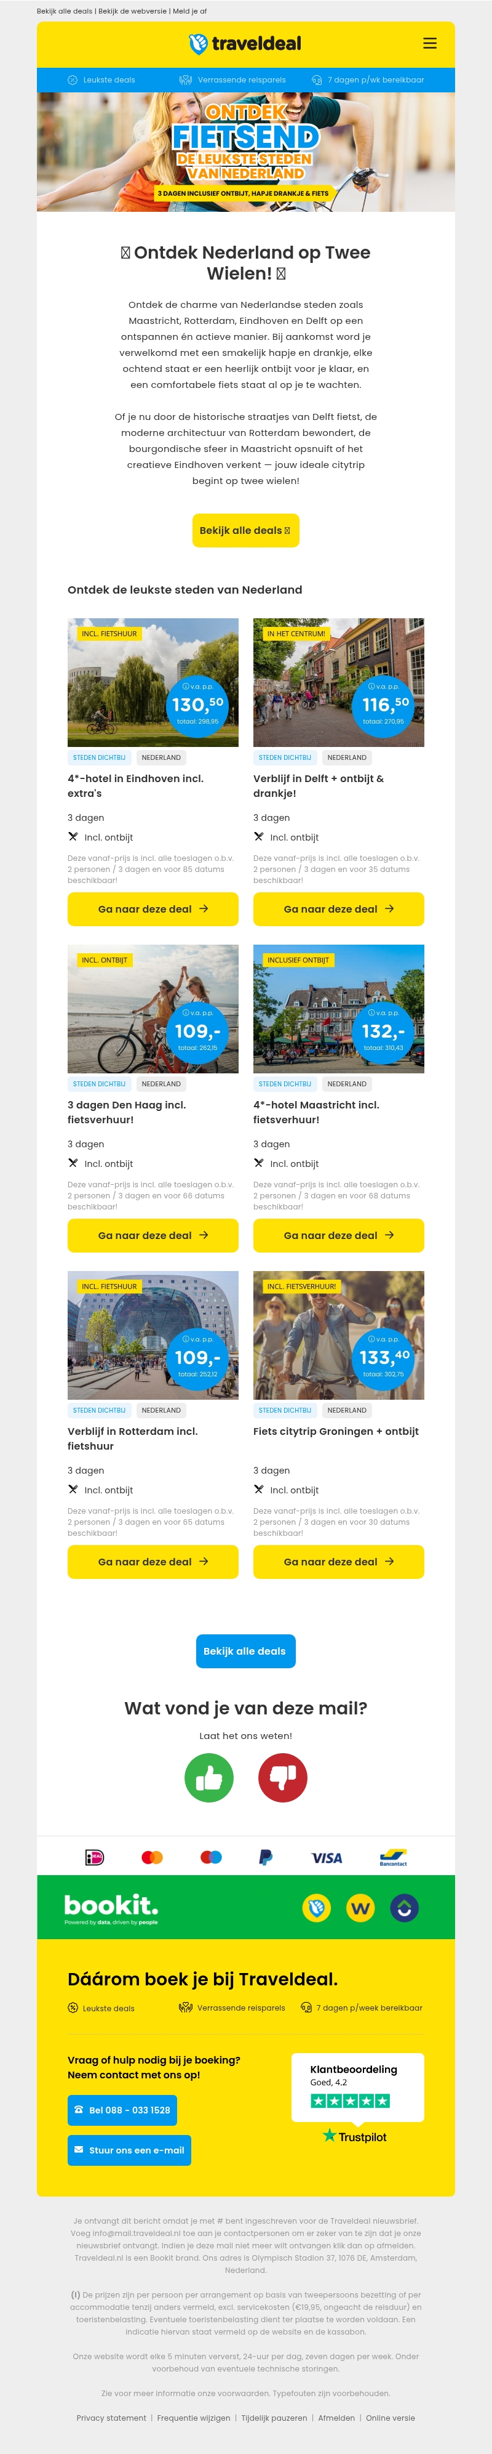Image resolution: width=492 pixels, height=2454 pixels.
Task: Click the iDEAL payment icon
Action: coord(94,1857)
